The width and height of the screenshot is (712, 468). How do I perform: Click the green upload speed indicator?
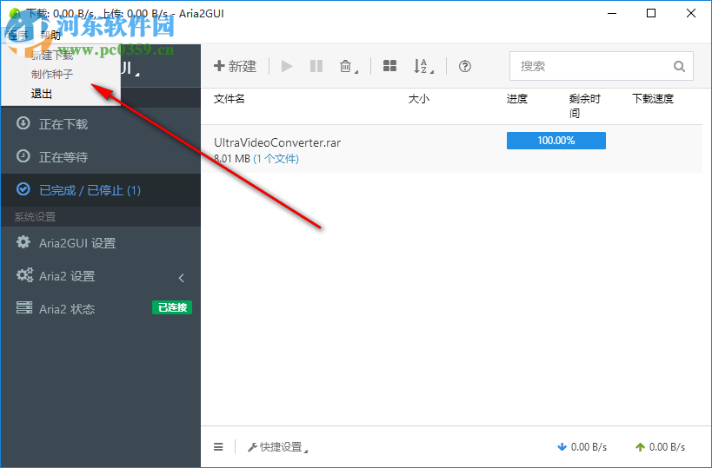tap(660, 447)
